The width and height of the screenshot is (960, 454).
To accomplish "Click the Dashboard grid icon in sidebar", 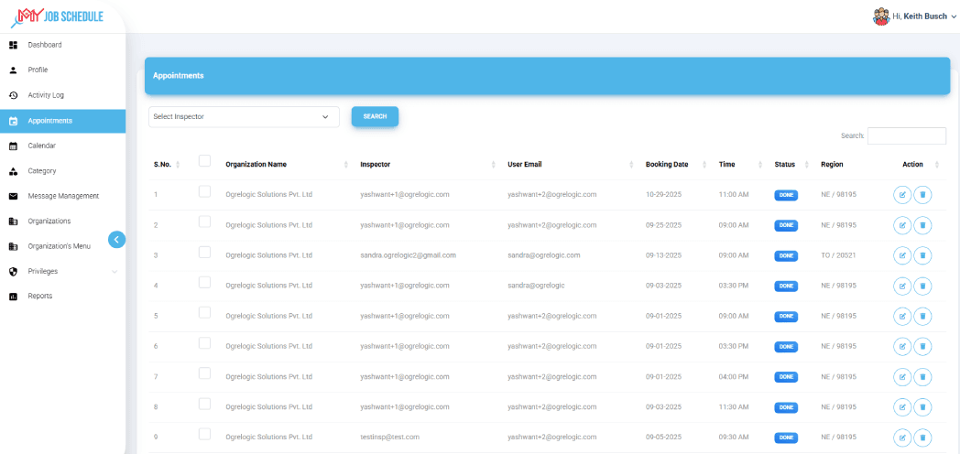I will pyautogui.click(x=13, y=45).
